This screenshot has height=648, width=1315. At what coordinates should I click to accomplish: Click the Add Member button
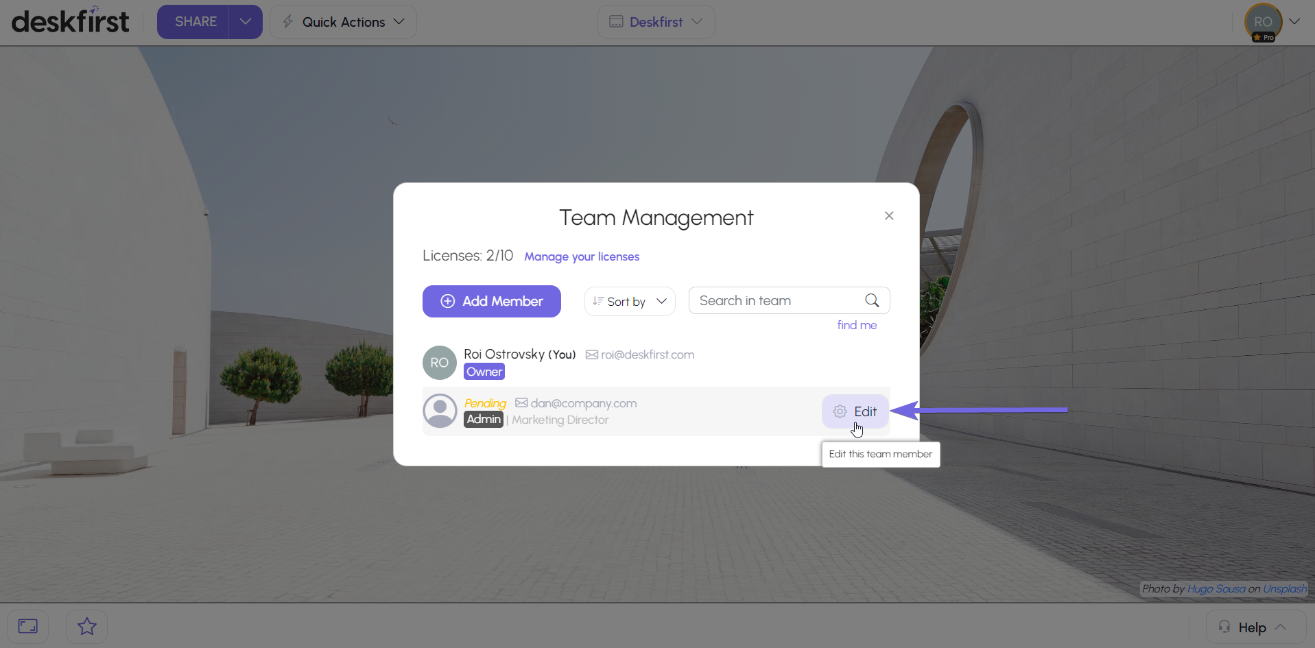(x=492, y=301)
